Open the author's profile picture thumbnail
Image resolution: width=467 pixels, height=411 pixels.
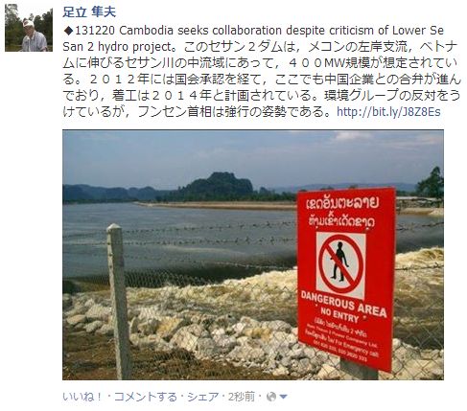click(29, 28)
